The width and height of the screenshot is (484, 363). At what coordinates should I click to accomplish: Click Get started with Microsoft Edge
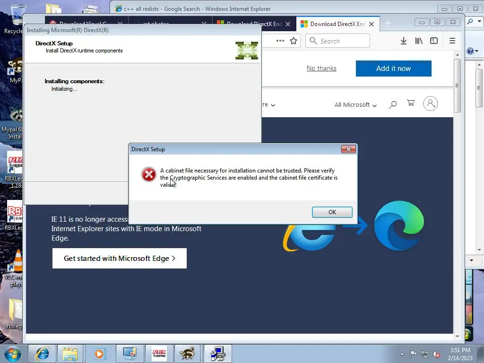click(x=120, y=259)
